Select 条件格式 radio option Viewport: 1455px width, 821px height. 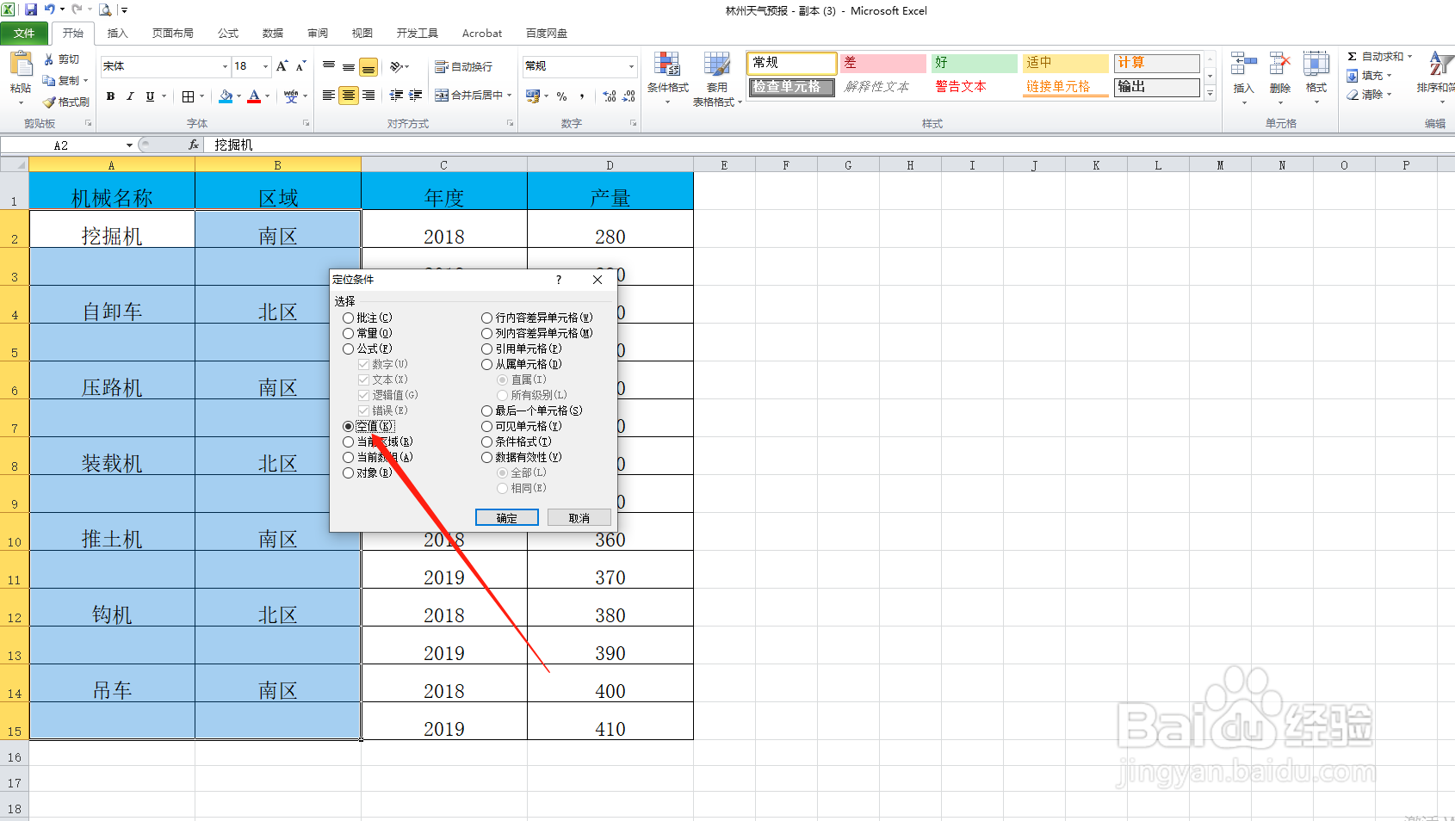click(517, 441)
